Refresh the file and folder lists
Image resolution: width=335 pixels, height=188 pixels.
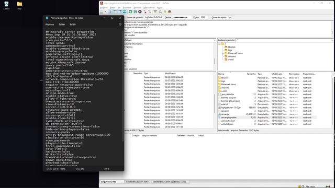pyautogui.click(x=130, y=11)
